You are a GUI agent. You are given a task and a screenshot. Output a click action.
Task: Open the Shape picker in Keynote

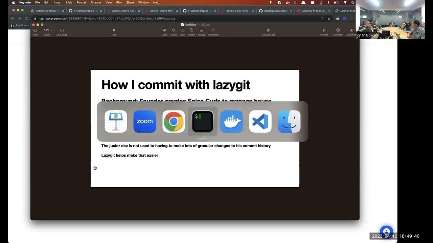[x=191, y=32]
